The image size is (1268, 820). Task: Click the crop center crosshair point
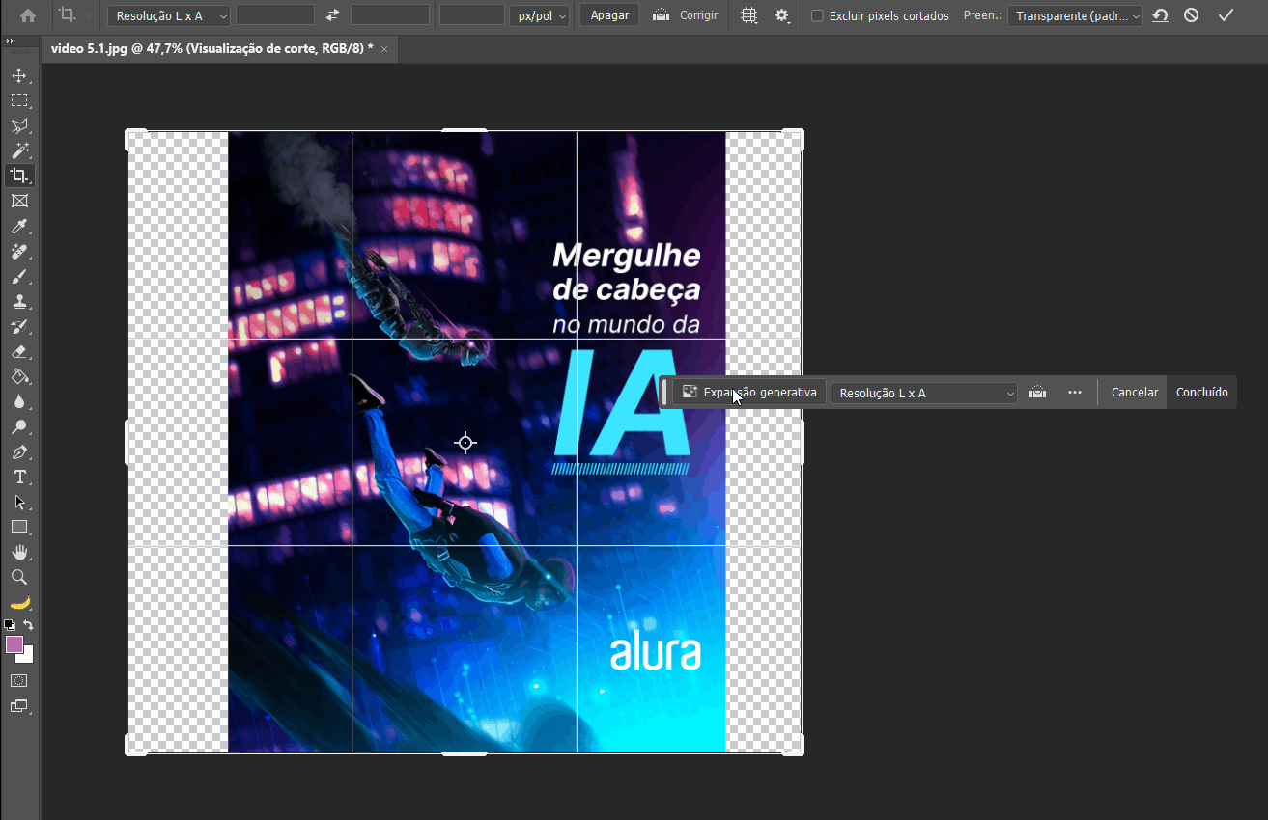(465, 443)
